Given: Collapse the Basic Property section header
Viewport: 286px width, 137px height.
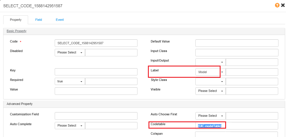Looking at the screenshot, I should pos(16,31).
